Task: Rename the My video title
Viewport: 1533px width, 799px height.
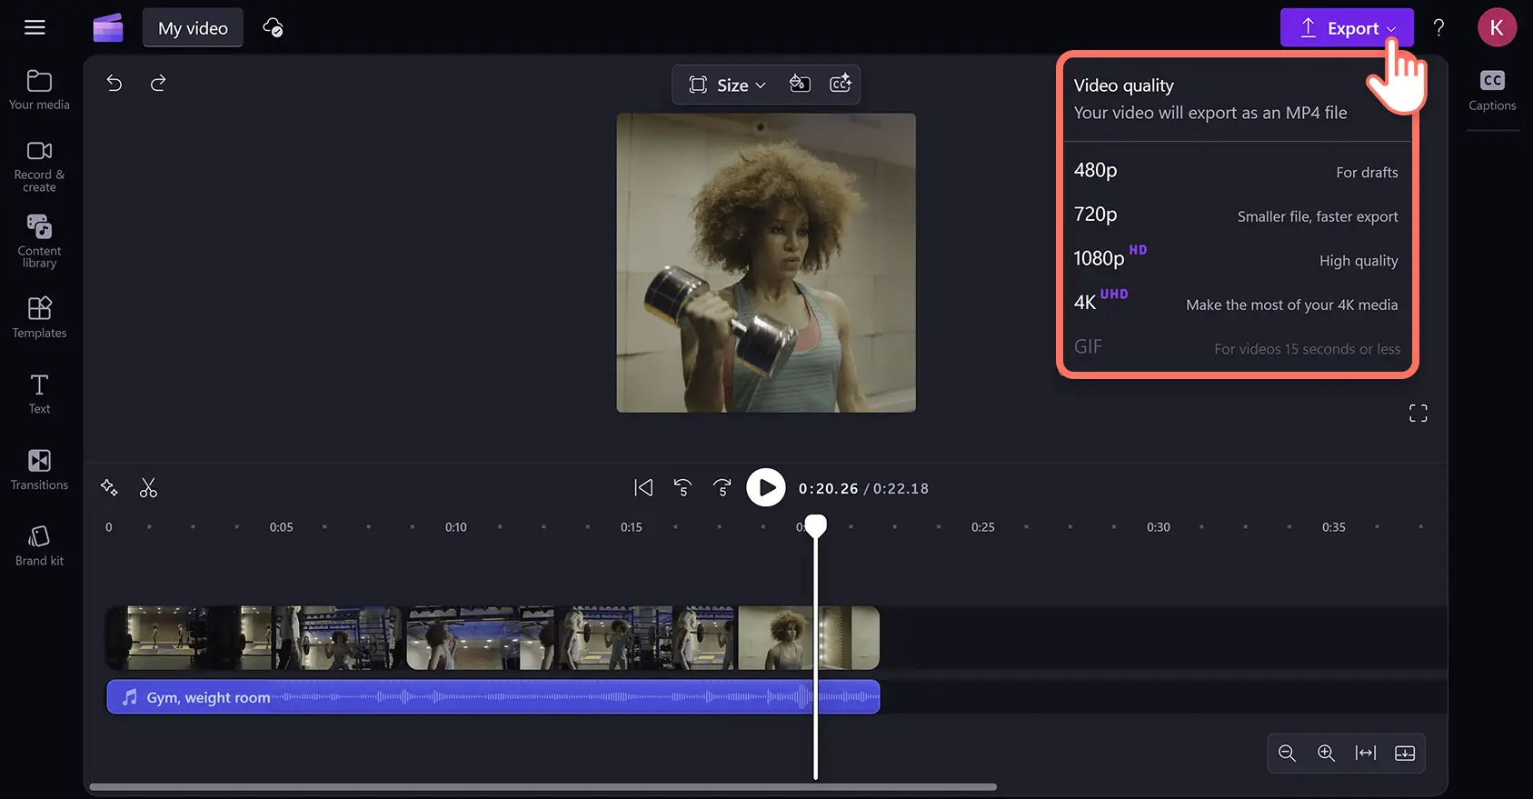Action: pyautogui.click(x=193, y=28)
